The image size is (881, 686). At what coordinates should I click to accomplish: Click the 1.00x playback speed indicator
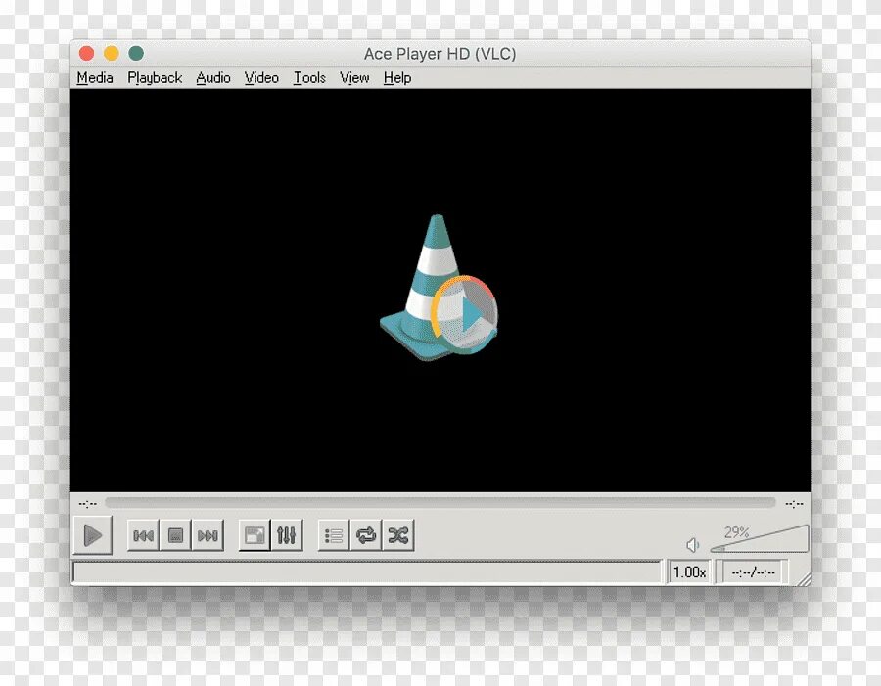point(689,572)
